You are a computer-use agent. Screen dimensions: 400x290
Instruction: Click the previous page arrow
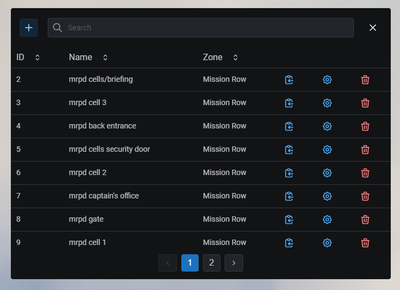tap(168, 263)
